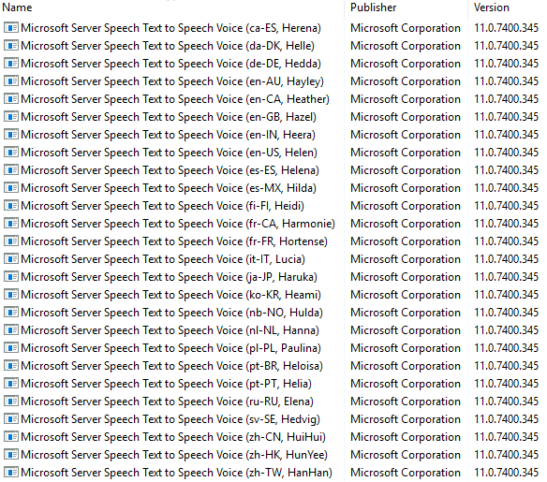Select the icon next to the zh-CN HuiHui voice
Screen dimensions: 547x482
11,436
